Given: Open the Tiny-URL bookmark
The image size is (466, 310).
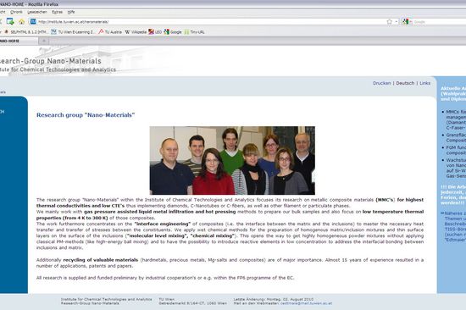Looking at the screenshot, I should click(194, 32).
